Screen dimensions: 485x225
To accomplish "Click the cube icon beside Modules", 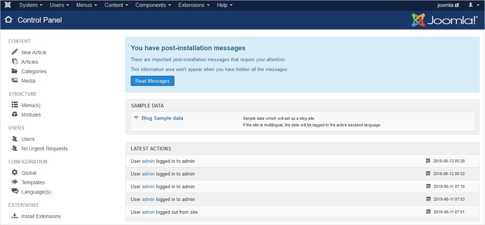I will click(x=15, y=114).
